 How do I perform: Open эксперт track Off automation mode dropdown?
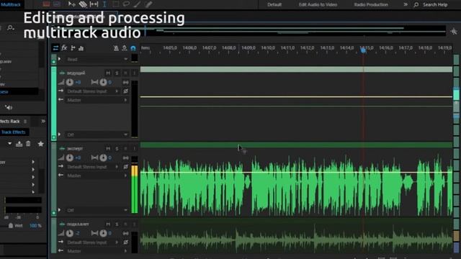(x=97, y=210)
